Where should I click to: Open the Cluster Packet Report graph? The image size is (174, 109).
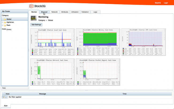pos(98,72)
